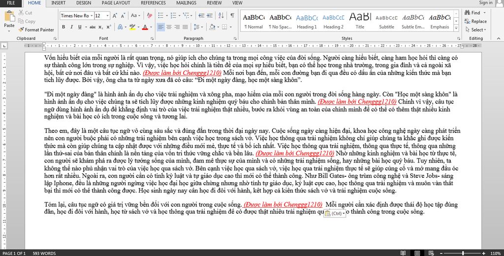
Task: Click the Paste Options (Ctrl) smart tag
Action: 335,213
